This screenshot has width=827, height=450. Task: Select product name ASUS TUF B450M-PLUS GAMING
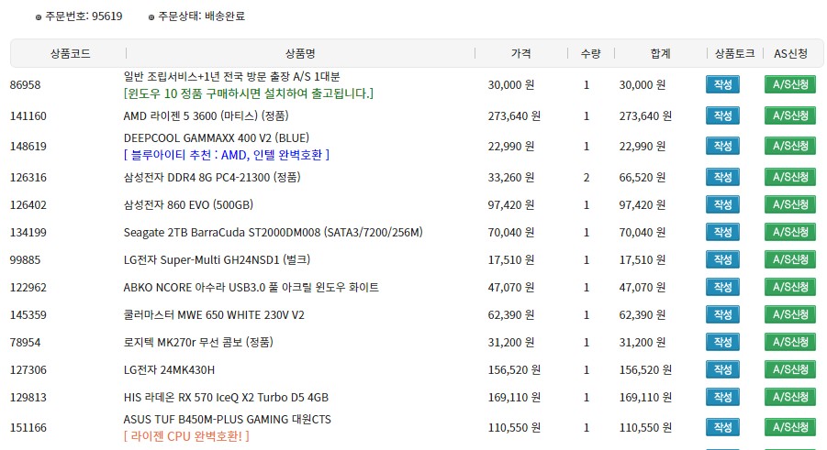coord(228,420)
